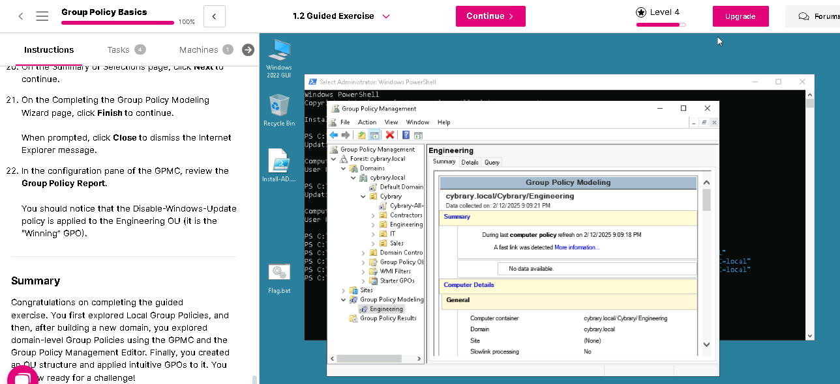Click the Up one level folder icon
Image resolution: width=840 pixels, height=384 pixels.
(x=362, y=135)
